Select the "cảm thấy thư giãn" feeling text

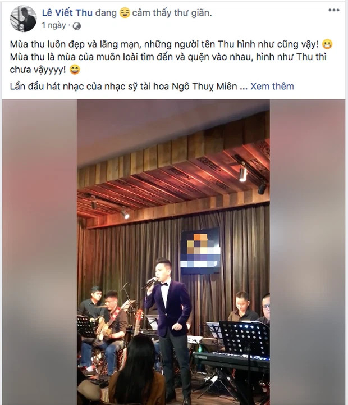point(172,13)
